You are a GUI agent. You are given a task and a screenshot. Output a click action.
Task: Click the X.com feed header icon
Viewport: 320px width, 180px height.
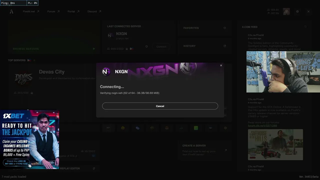pyautogui.click(x=305, y=27)
